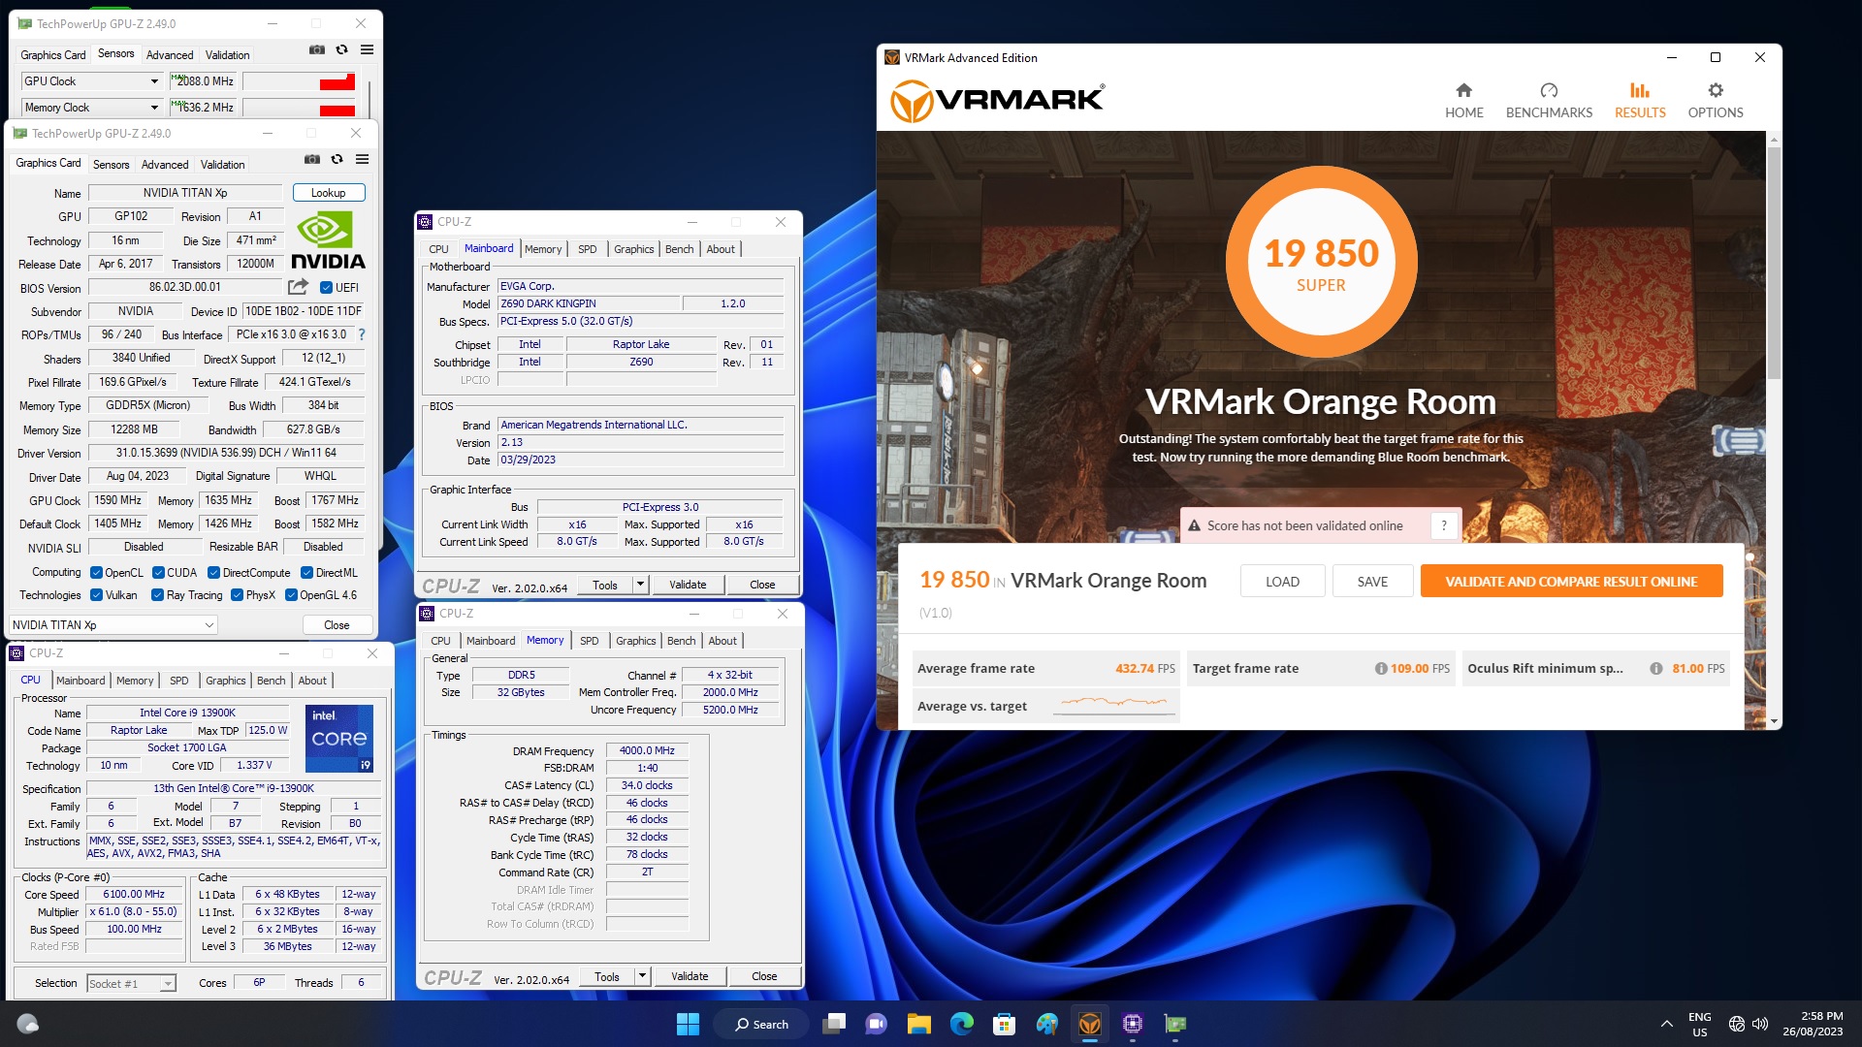Open File Explorer from taskbar
Image resolution: width=1862 pixels, height=1047 pixels.
918,1024
